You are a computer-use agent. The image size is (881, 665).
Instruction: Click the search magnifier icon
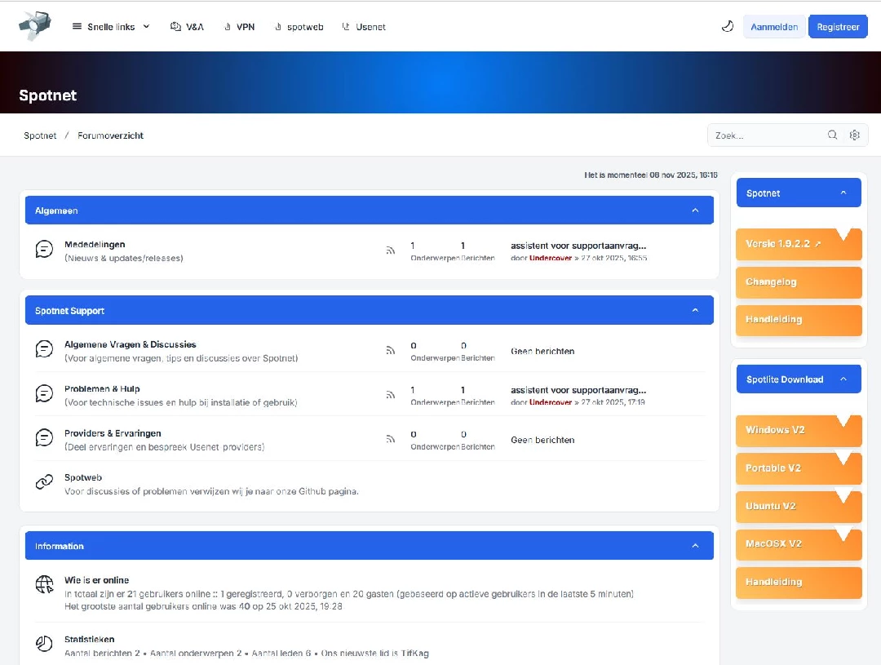pyautogui.click(x=832, y=135)
